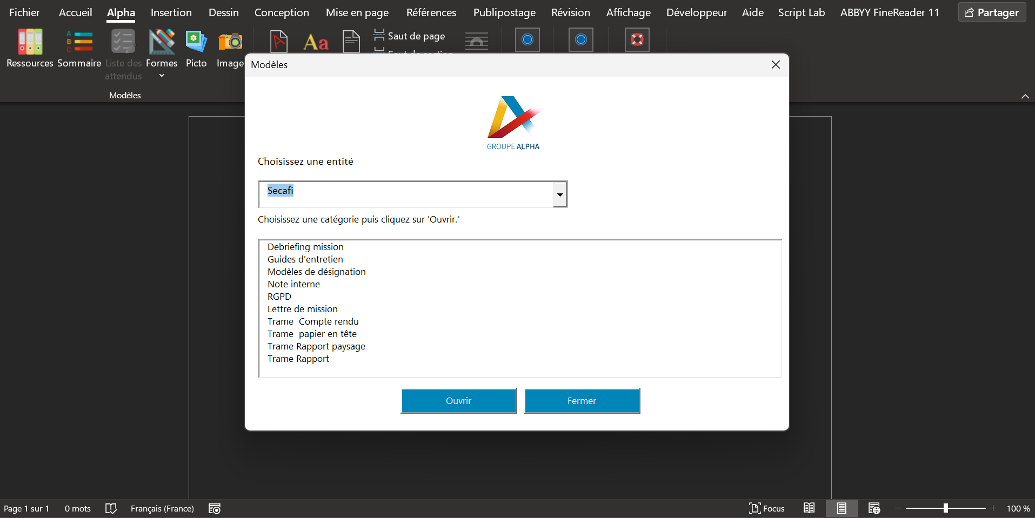Click the Fermer button
This screenshot has width=1035, height=518.
pyautogui.click(x=582, y=401)
